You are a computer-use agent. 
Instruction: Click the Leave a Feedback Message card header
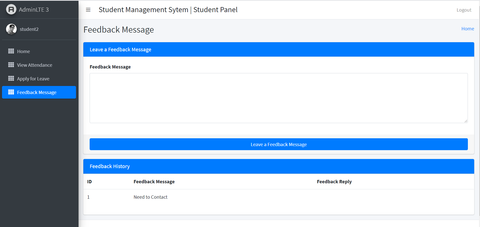[279, 50]
